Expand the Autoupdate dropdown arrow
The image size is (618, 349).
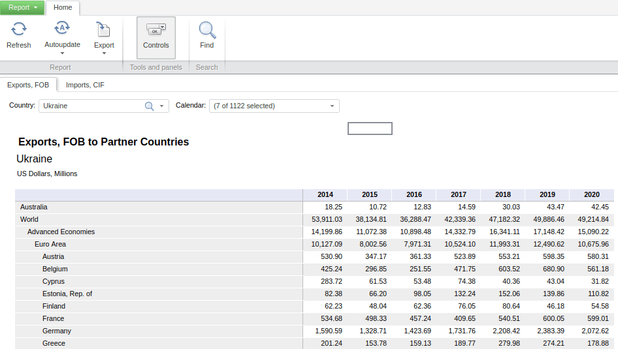(62, 53)
